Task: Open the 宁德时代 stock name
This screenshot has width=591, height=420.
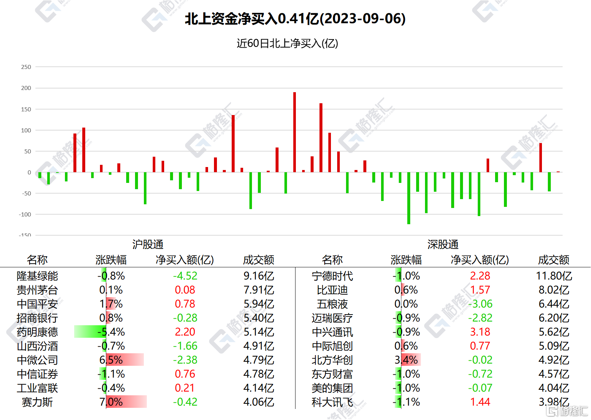Action: point(332,276)
